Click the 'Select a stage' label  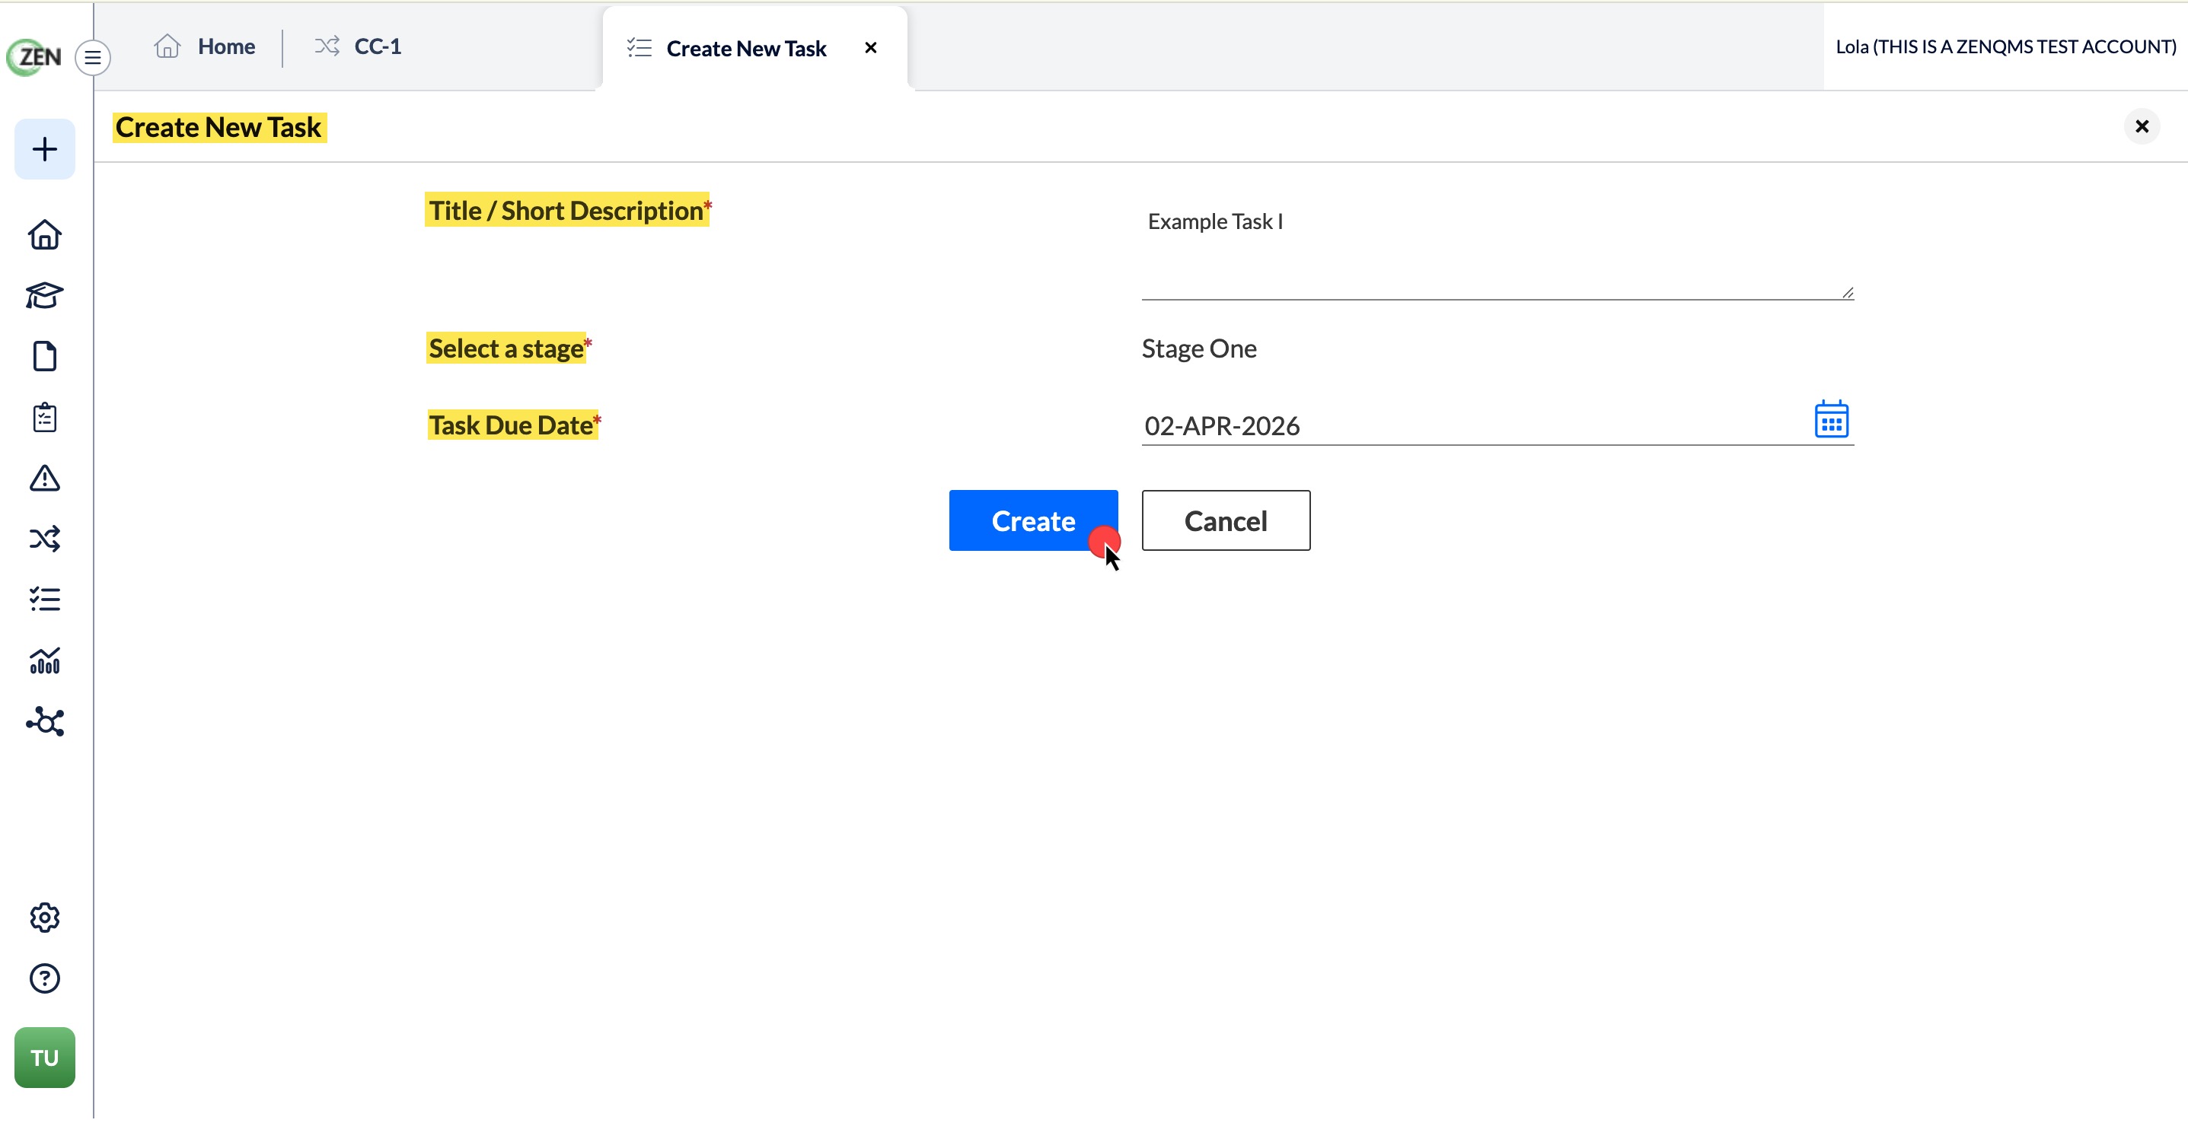click(x=508, y=349)
